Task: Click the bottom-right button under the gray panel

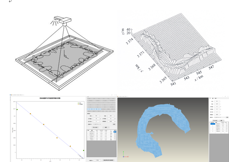Action: [108, 160]
